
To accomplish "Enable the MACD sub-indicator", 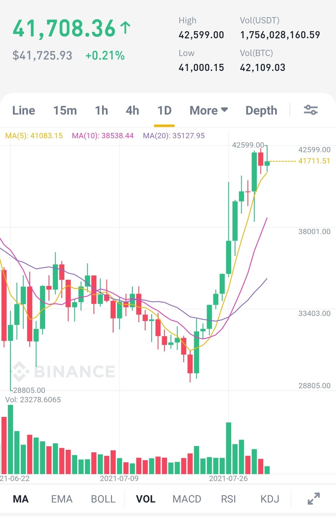I will point(187,499).
